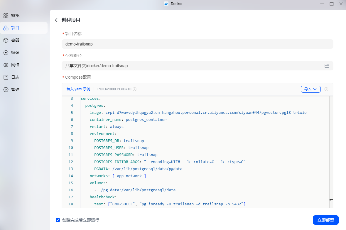This screenshot has height=230, width=346.
Task: Click line 14 networks in the Compose editor
Action: click(x=118, y=176)
